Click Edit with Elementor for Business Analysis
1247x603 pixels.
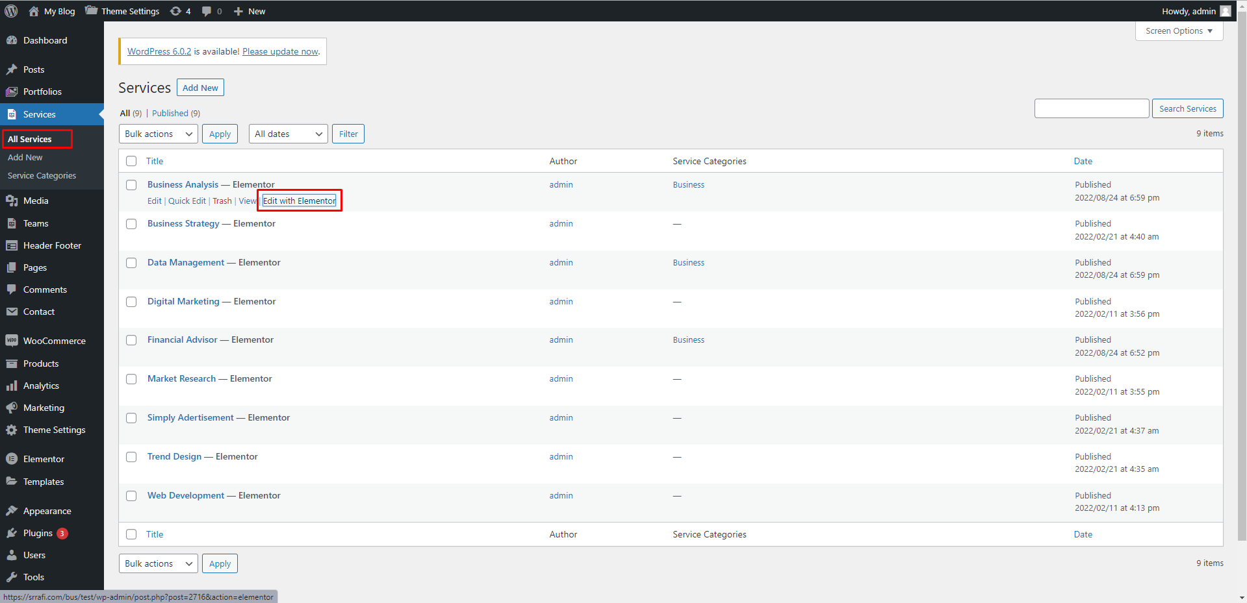[x=300, y=201]
